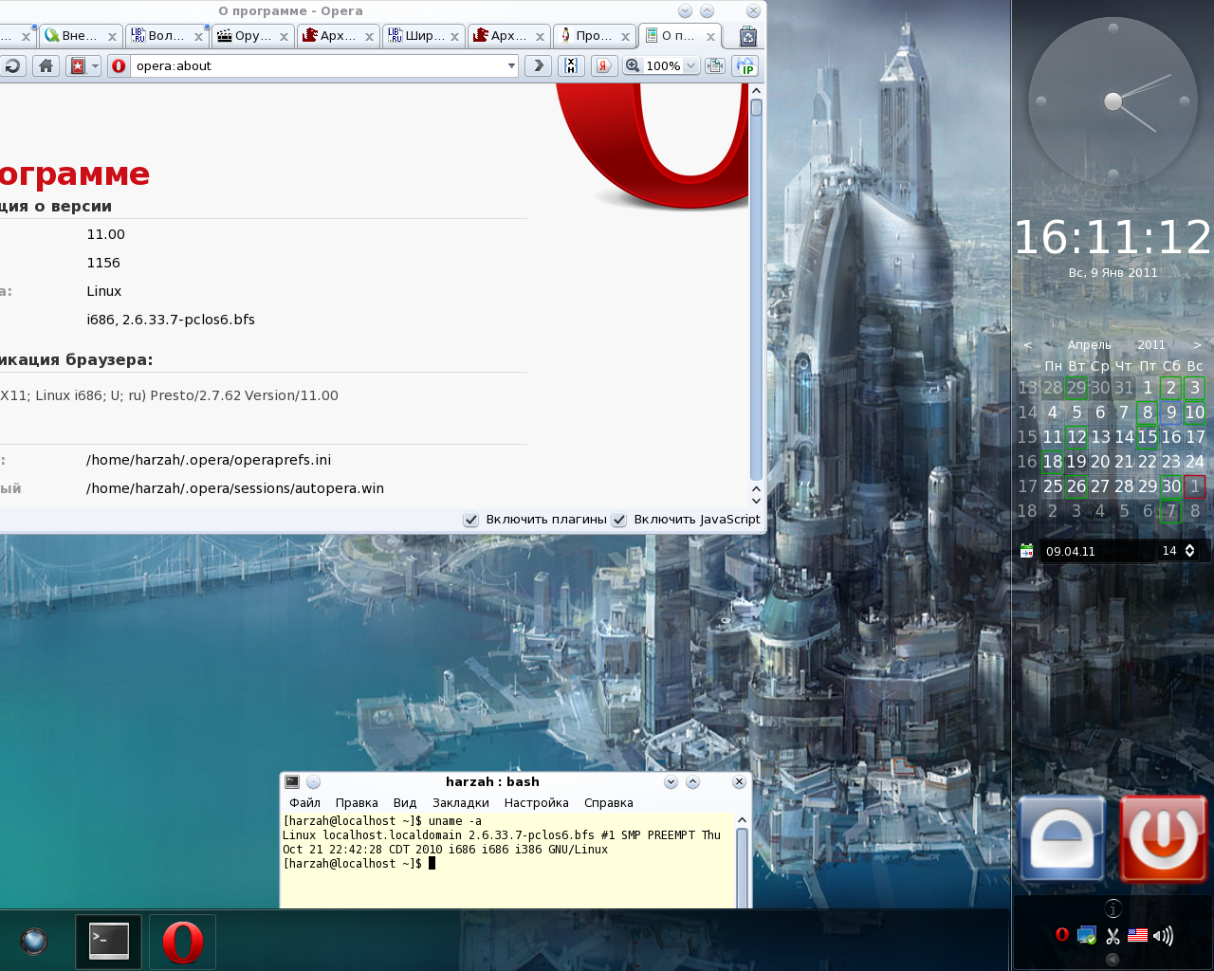Open Klipper scissors clipboard tray icon

[1113, 936]
